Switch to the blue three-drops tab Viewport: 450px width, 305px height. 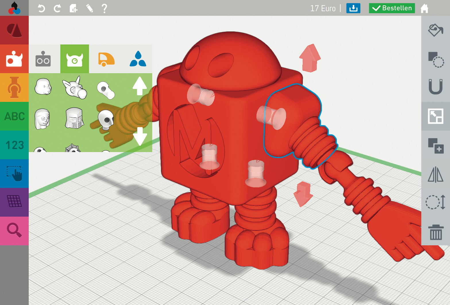click(138, 59)
